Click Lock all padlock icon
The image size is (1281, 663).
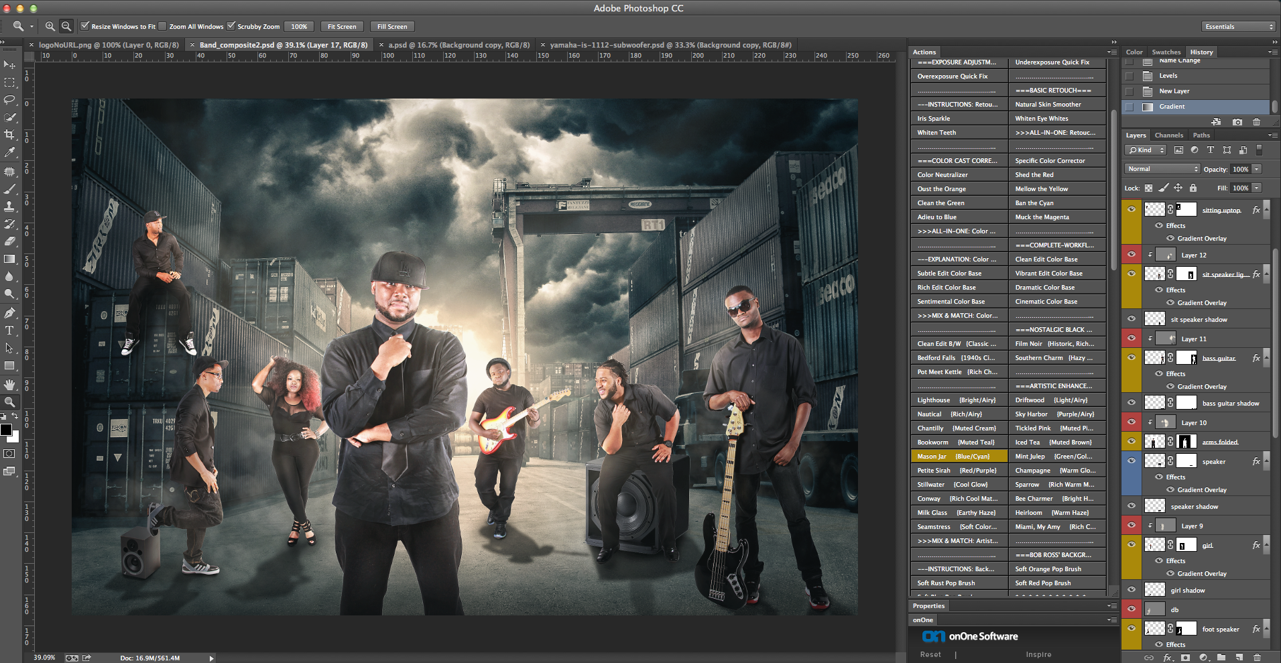[x=1193, y=188]
